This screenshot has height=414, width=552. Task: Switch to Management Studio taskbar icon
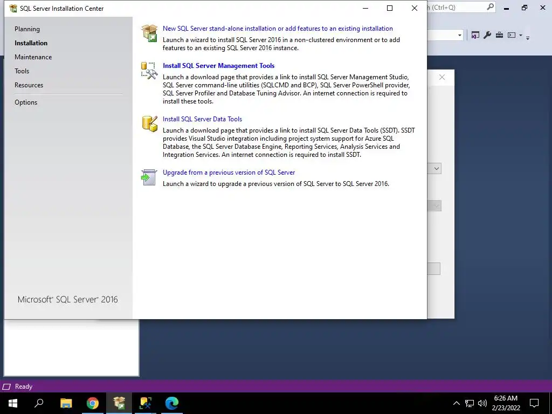(146, 403)
